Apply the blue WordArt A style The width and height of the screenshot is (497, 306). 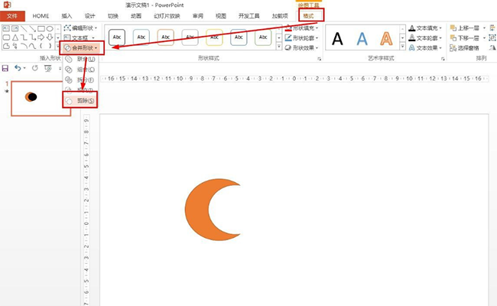pyautogui.click(x=362, y=37)
